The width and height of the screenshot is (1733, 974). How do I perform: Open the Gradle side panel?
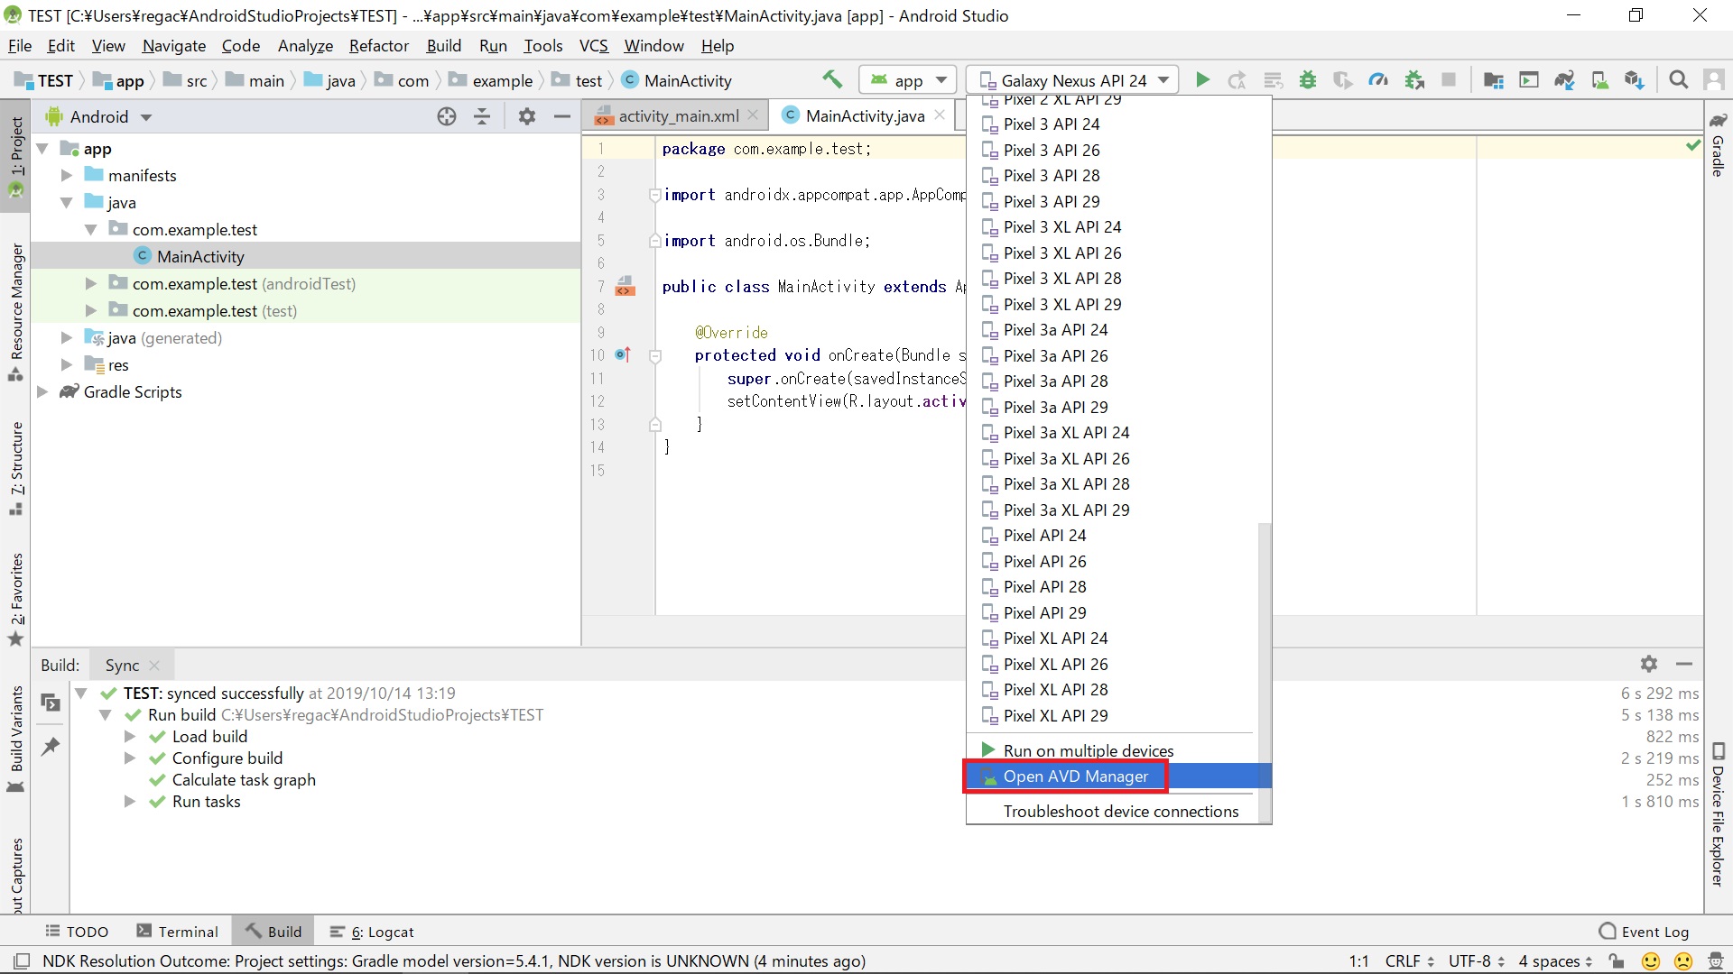pos(1719,145)
